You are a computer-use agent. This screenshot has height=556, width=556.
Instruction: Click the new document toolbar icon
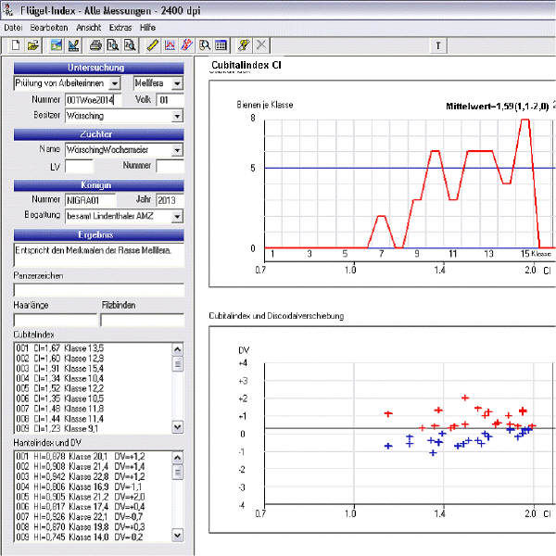(16, 44)
